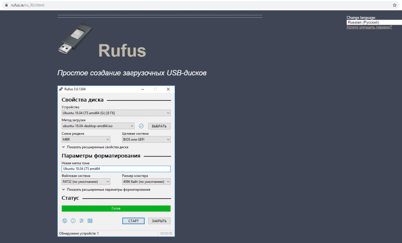Viewport: 402px width, 243px height.
Task: Follow the Хотите улучшить перевод link
Action: 369,27
